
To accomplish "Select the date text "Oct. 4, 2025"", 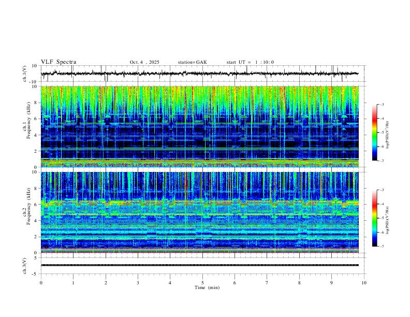I will (144, 62).
